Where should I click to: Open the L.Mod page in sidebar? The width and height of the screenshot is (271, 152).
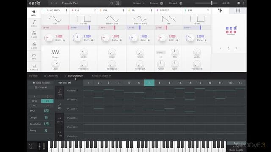click(x=34, y=45)
